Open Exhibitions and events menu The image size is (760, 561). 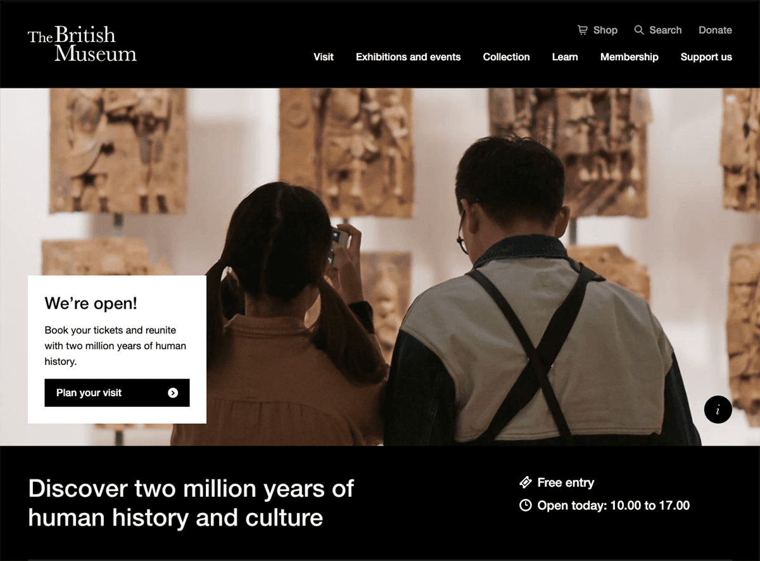click(x=408, y=57)
